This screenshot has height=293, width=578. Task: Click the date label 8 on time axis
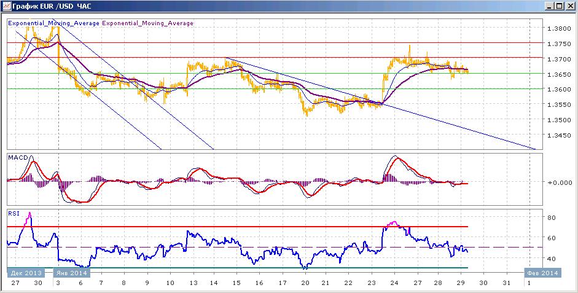pyautogui.click(x=125, y=283)
